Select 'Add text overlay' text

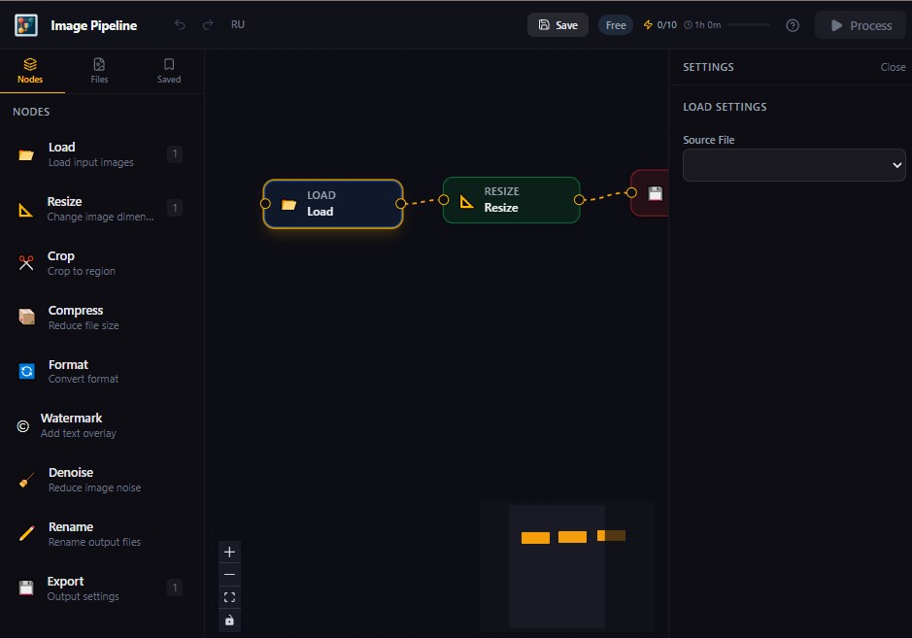pyautogui.click(x=79, y=433)
